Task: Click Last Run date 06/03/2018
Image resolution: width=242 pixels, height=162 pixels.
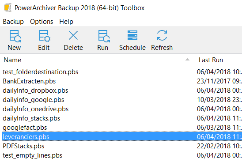Action: (x=219, y=128)
